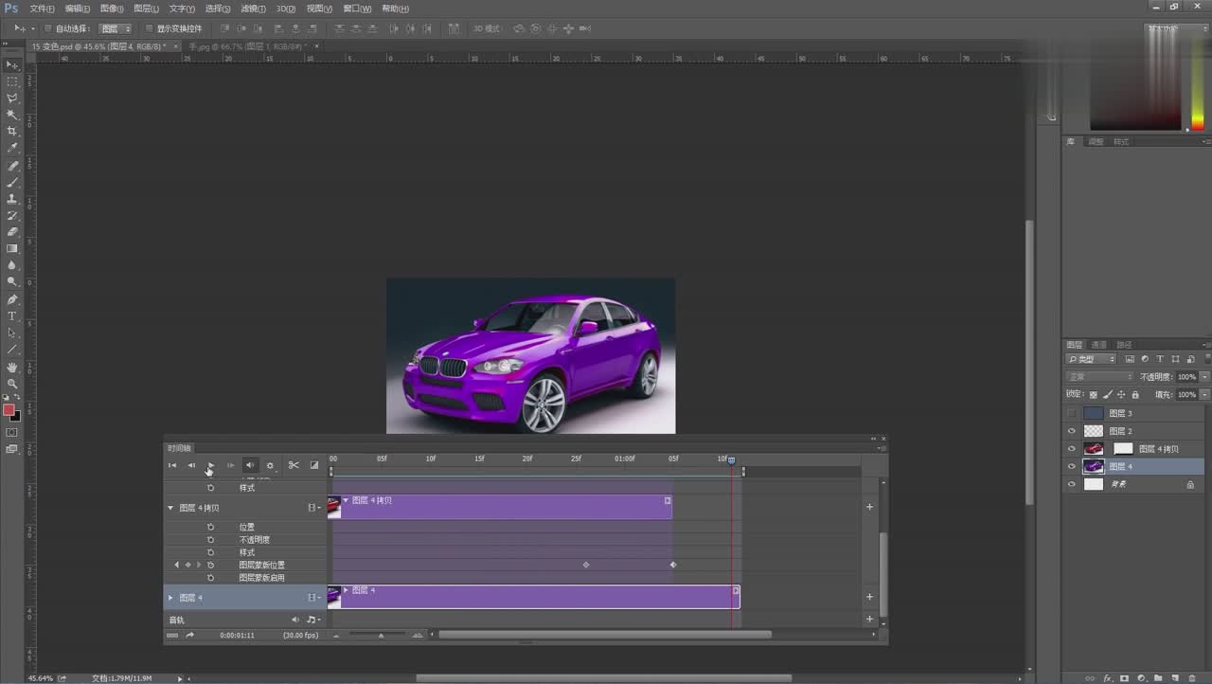Select the Rectangular Marquee tool

(12, 81)
